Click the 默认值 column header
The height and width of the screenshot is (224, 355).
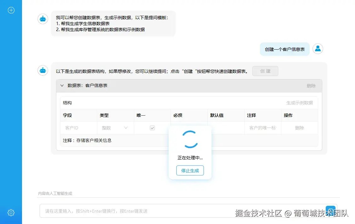217,115
